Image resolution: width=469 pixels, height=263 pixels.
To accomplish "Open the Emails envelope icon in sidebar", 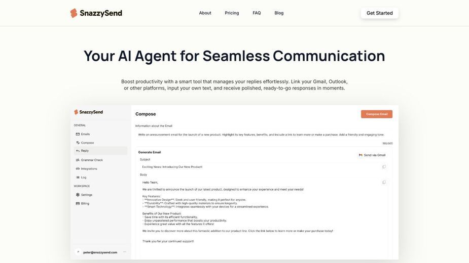I will tap(78, 134).
